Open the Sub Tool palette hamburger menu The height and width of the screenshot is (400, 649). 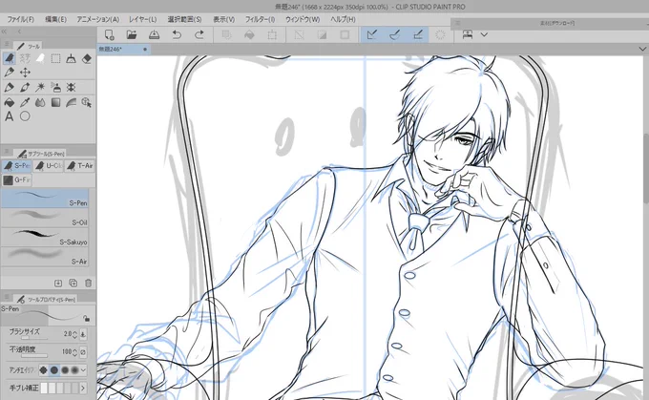click(7, 152)
